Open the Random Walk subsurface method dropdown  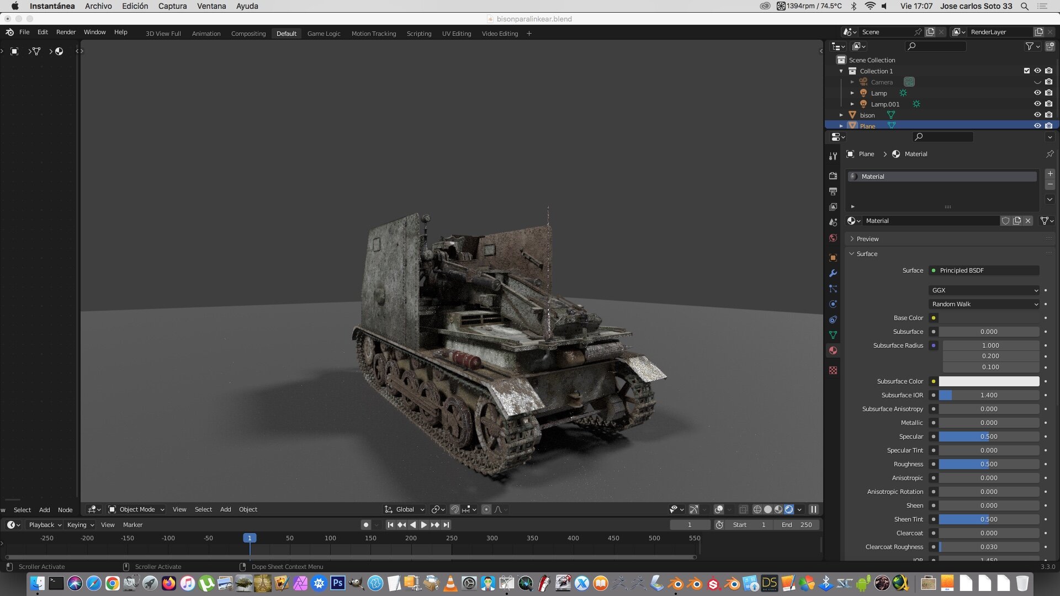[984, 304]
